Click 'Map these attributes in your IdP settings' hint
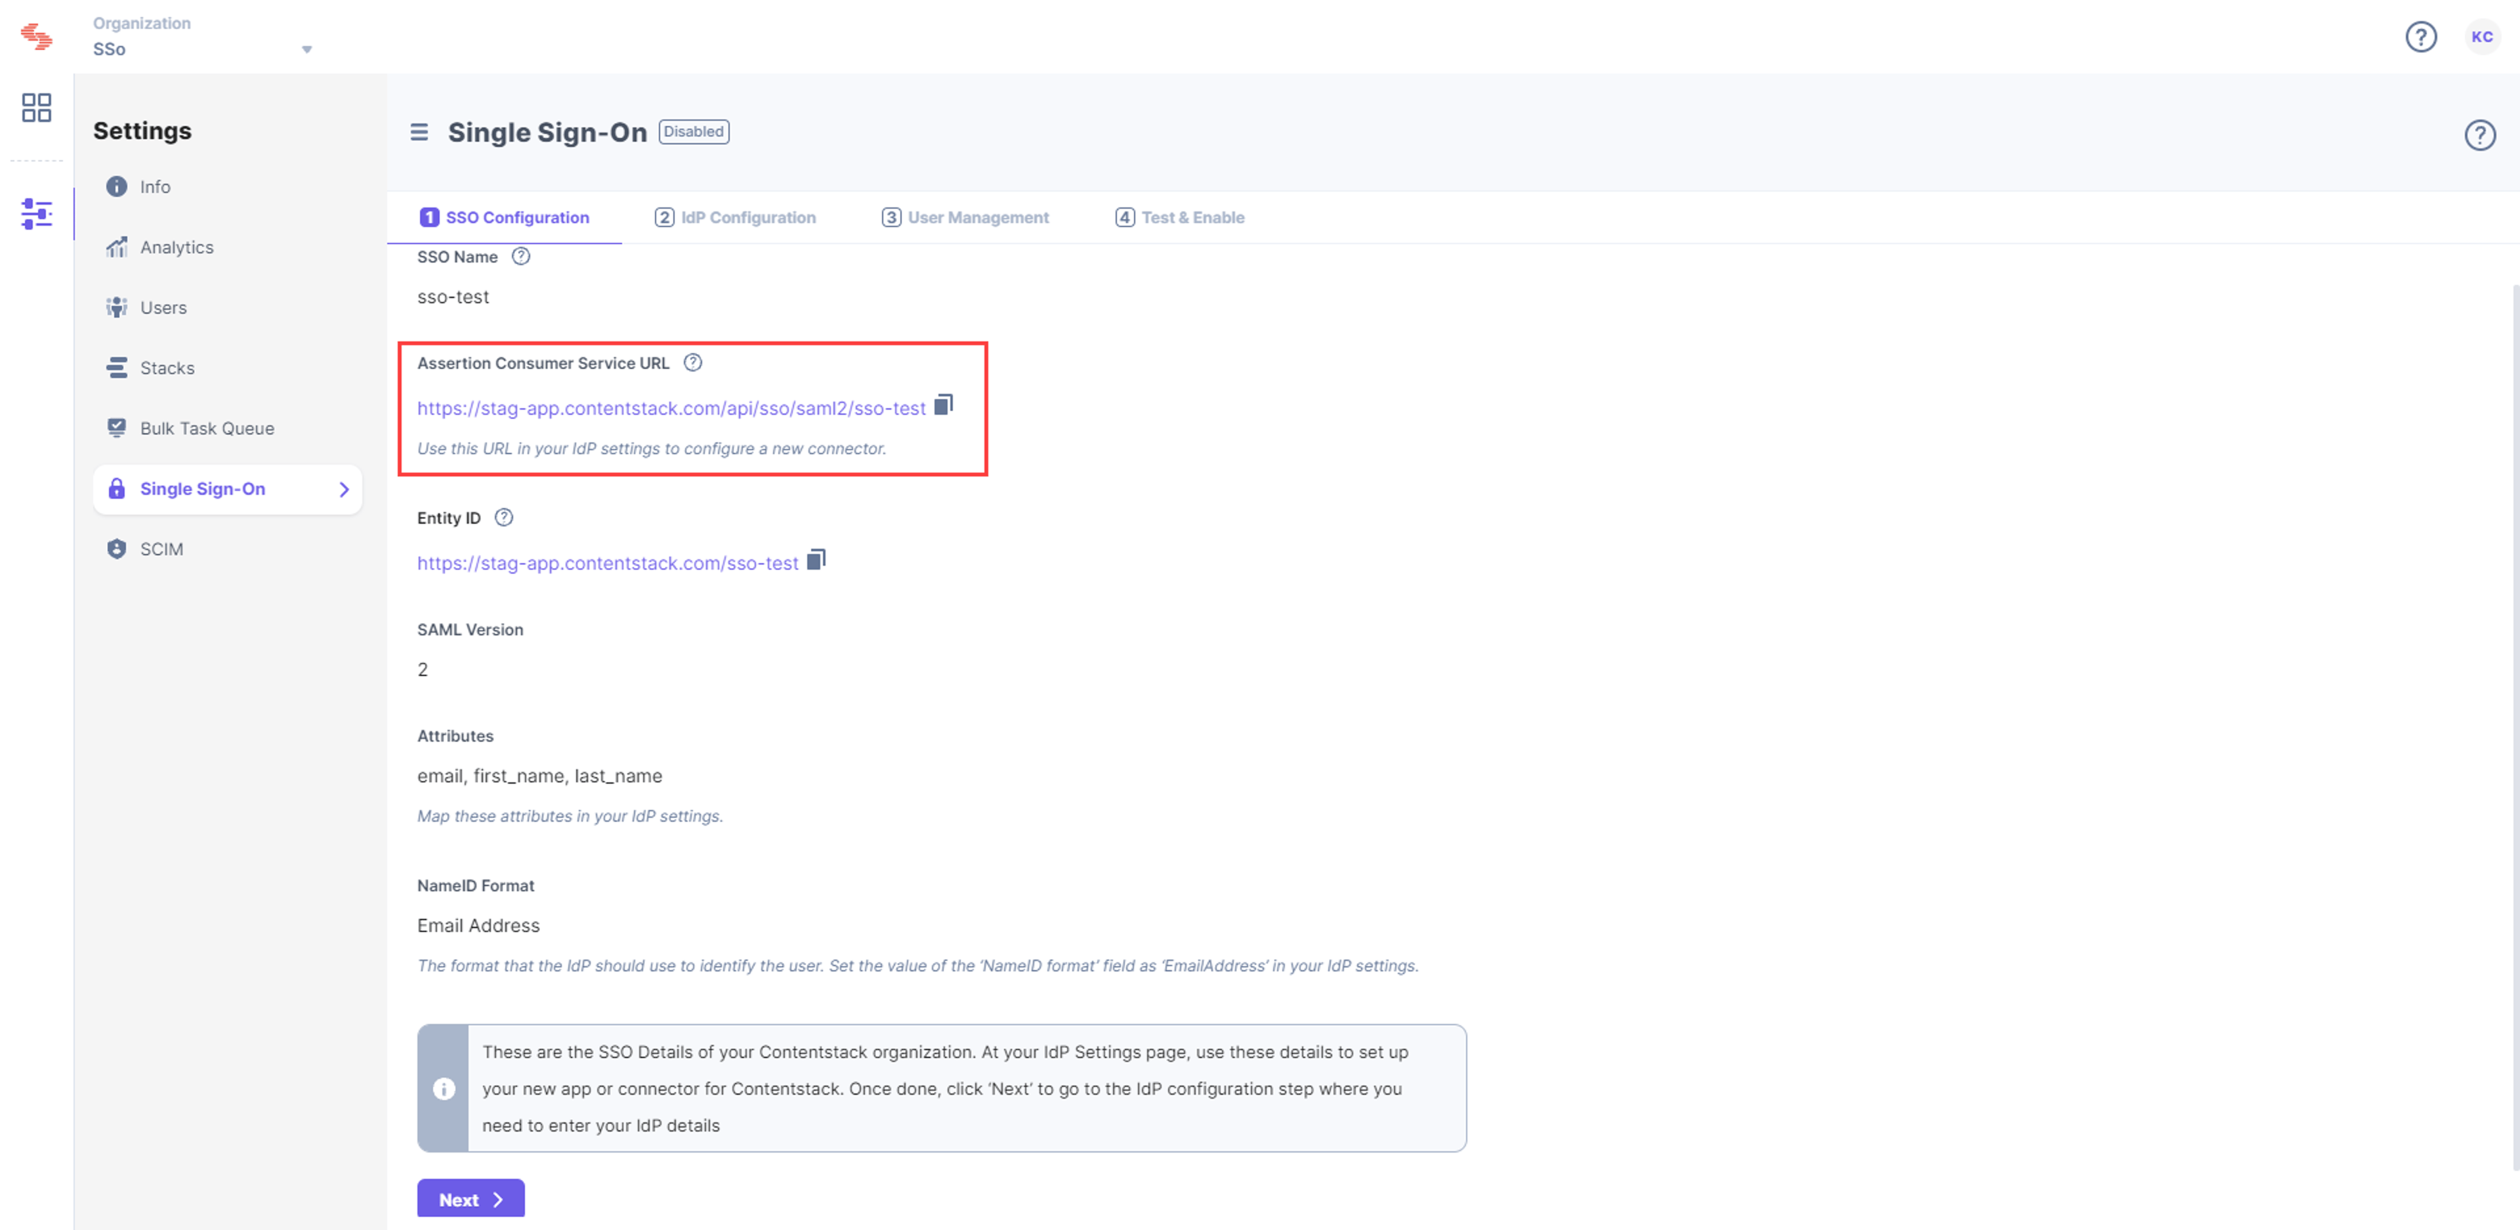Viewport: 2520px width, 1230px height. click(570, 816)
